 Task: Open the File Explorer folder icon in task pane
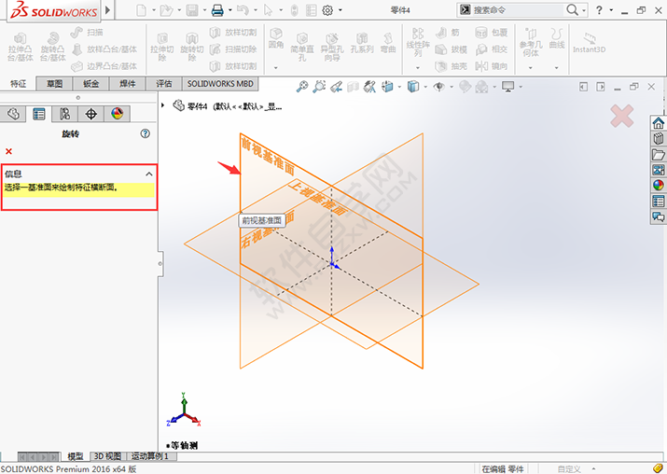pyautogui.click(x=658, y=155)
